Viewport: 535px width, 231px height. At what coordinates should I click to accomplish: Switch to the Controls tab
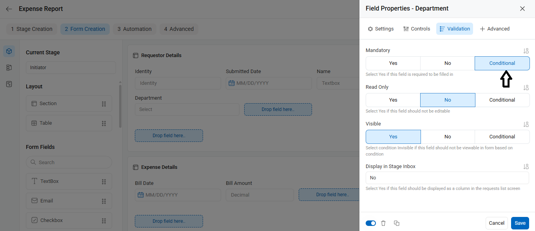[417, 29]
